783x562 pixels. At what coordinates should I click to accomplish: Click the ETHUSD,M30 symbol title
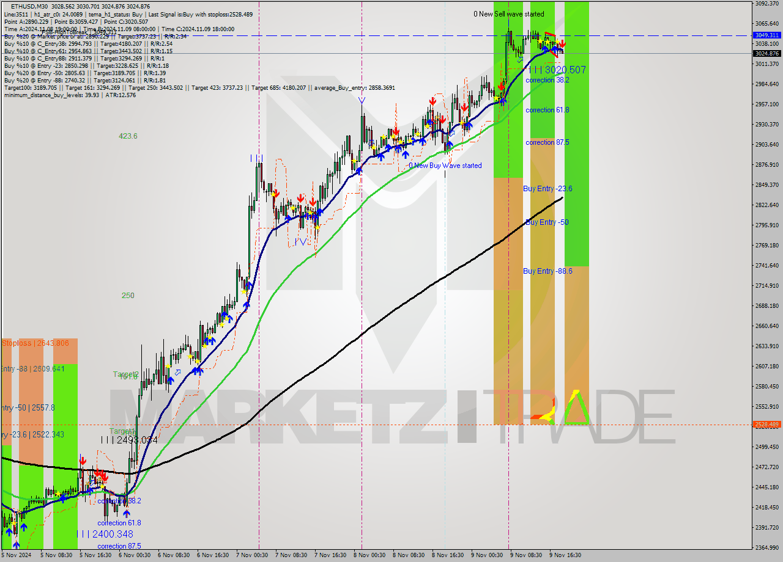pos(31,6)
